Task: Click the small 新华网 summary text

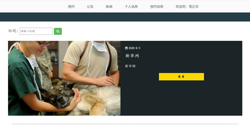Action: tap(130, 66)
